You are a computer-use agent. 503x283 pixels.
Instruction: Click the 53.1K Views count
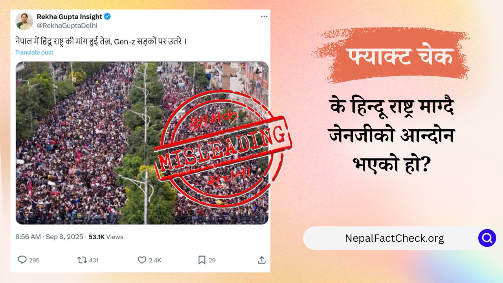tap(106, 237)
